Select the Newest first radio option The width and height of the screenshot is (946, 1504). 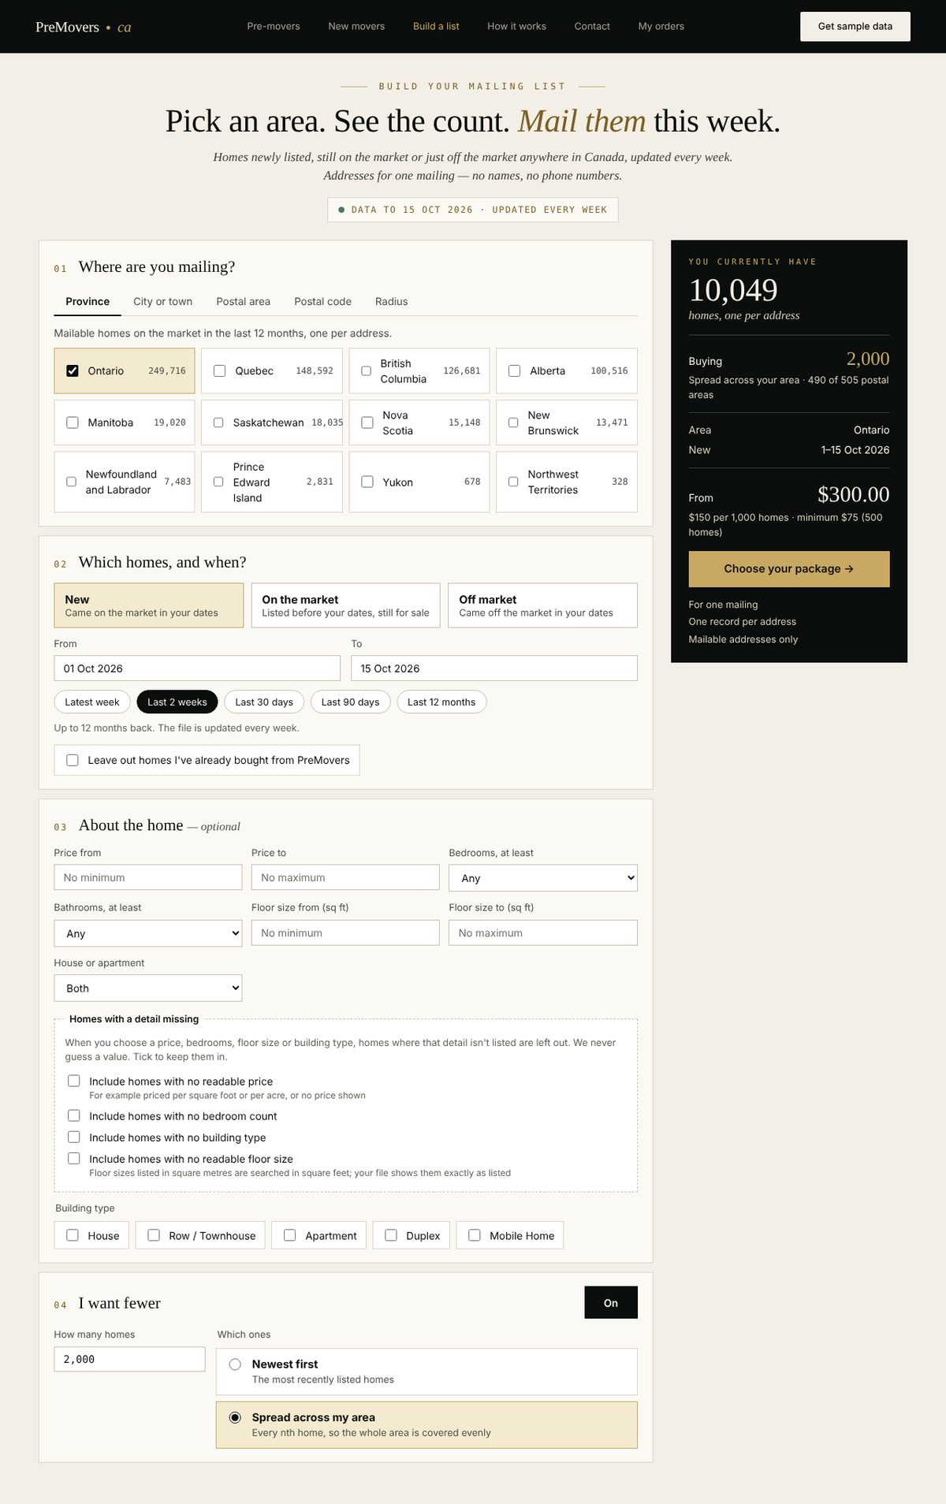click(x=235, y=1364)
